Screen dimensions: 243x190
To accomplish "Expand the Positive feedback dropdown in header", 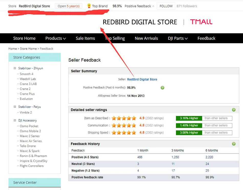I will point(139,6).
